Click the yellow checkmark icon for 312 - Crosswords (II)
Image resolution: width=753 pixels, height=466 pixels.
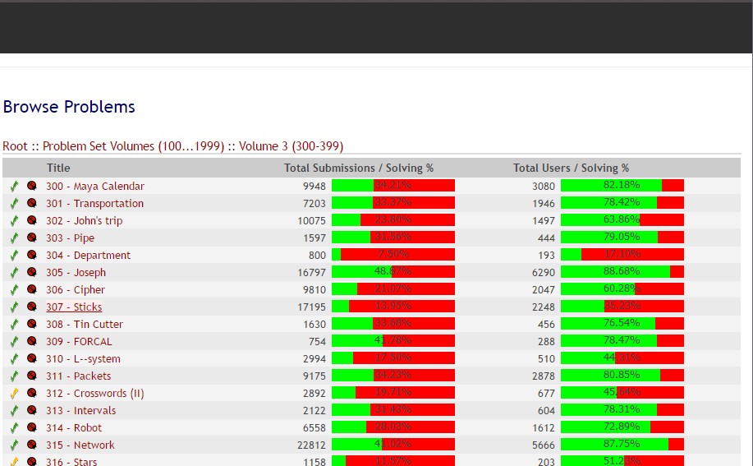(x=15, y=394)
